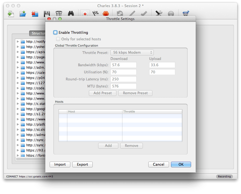Save the session with the floppy disk icon
The width and height of the screenshot is (241, 194).
pyautogui.click(x=47, y=14)
